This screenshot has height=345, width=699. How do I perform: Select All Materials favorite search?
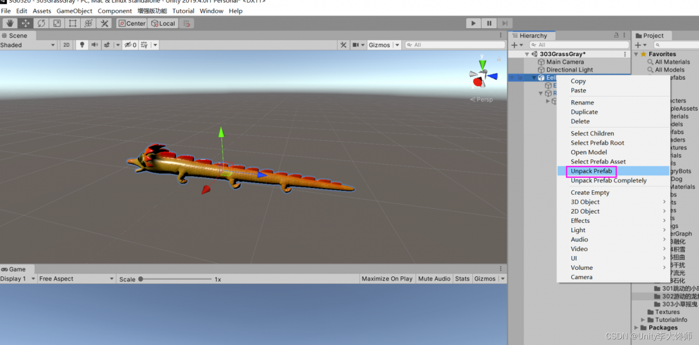coord(672,62)
